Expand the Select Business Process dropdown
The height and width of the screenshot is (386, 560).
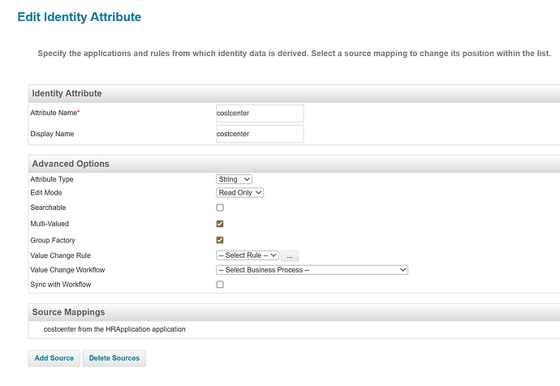click(x=312, y=270)
